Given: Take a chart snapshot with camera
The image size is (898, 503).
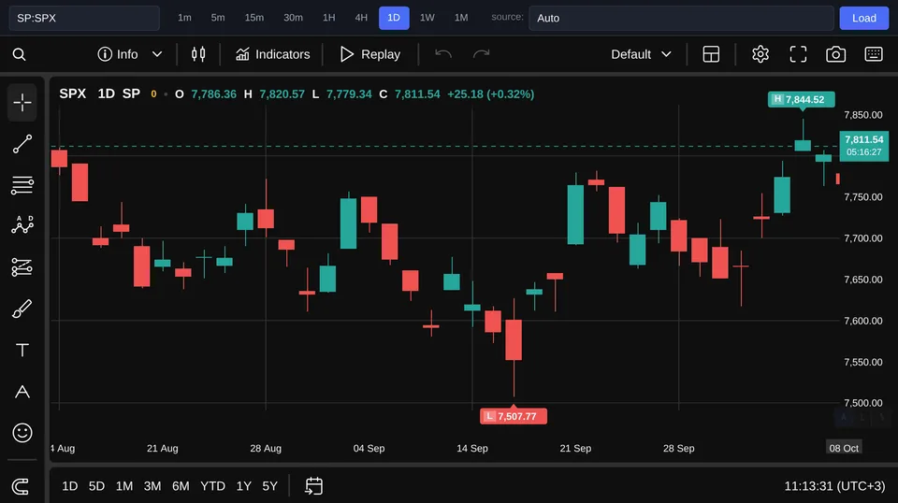Looking at the screenshot, I should click(x=835, y=54).
